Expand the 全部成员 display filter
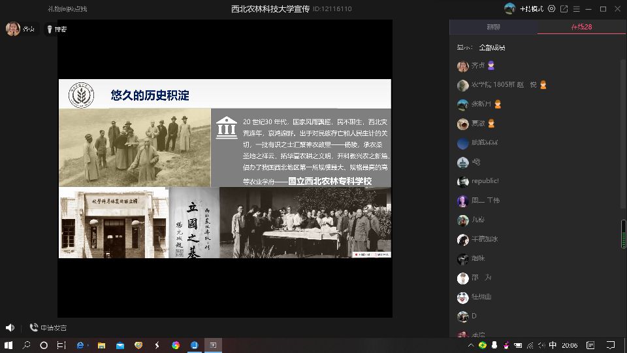Screen dimensions: 627x353 click(x=491, y=47)
